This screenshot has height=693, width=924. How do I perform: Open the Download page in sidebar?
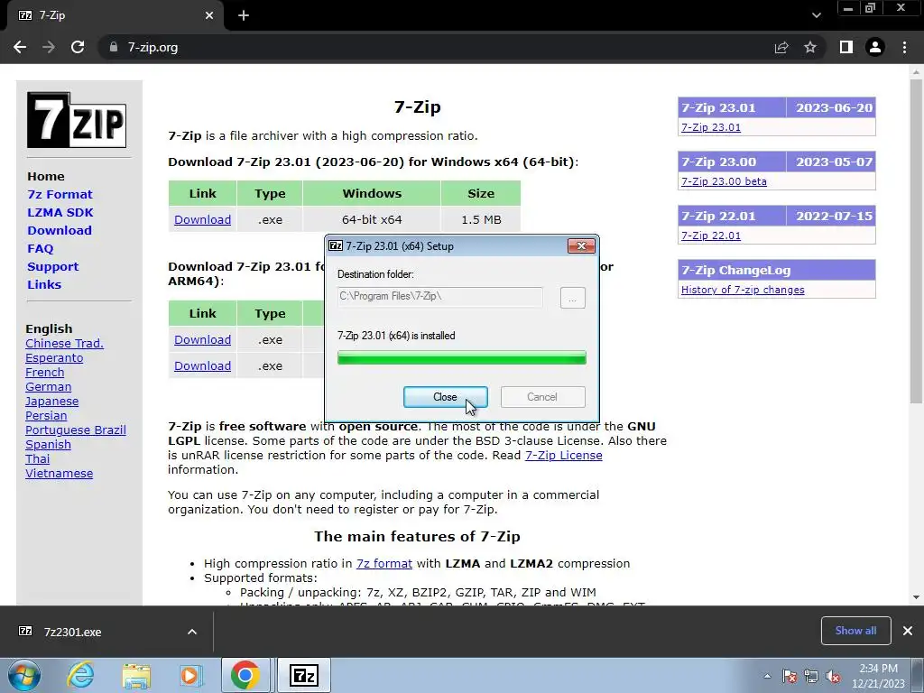coord(60,230)
